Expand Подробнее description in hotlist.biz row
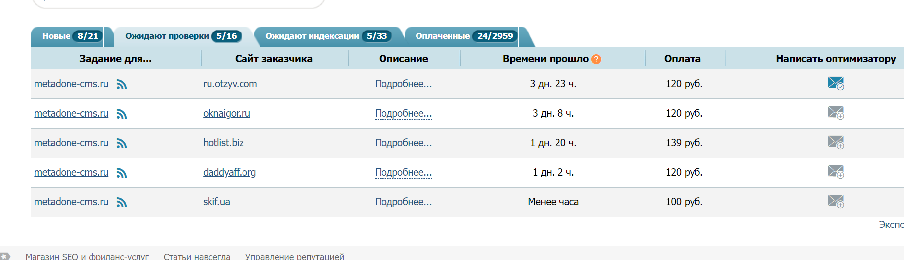Screen dimensions: 904x260 (403, 143)
